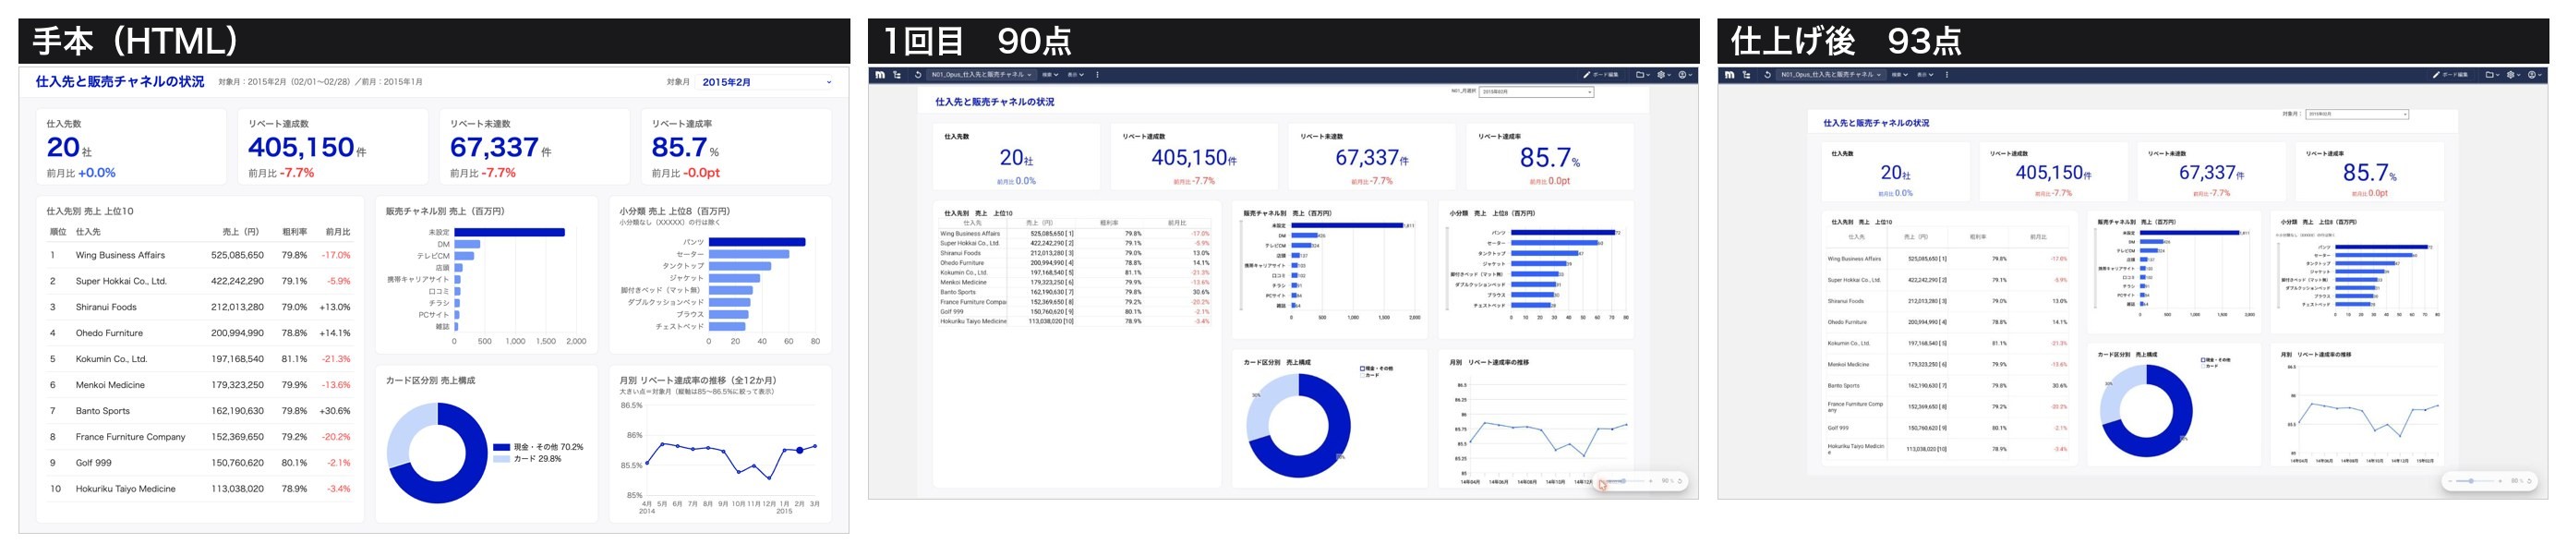Screen dimensions: 2567x556
Task: Adjust the zoom slider in 1回目 panel
Action: pos(1624,481)
